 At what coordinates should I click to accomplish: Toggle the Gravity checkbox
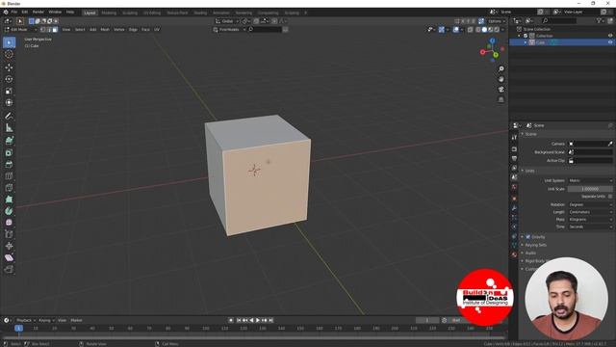coord(528,237)
